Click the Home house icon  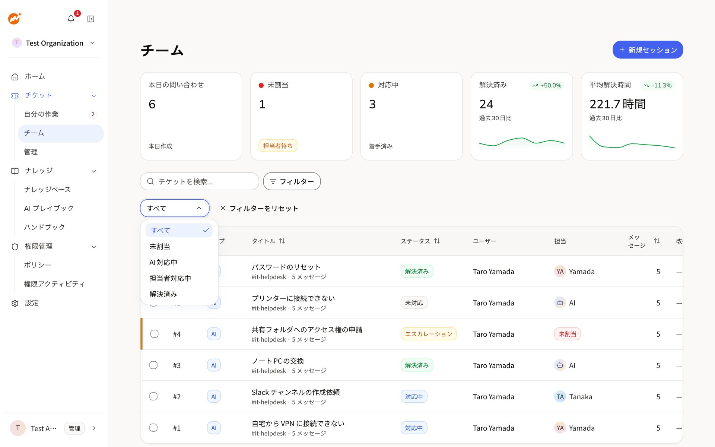(15, 77)
